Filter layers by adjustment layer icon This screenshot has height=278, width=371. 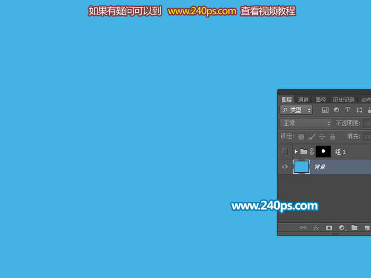(336, 110)
